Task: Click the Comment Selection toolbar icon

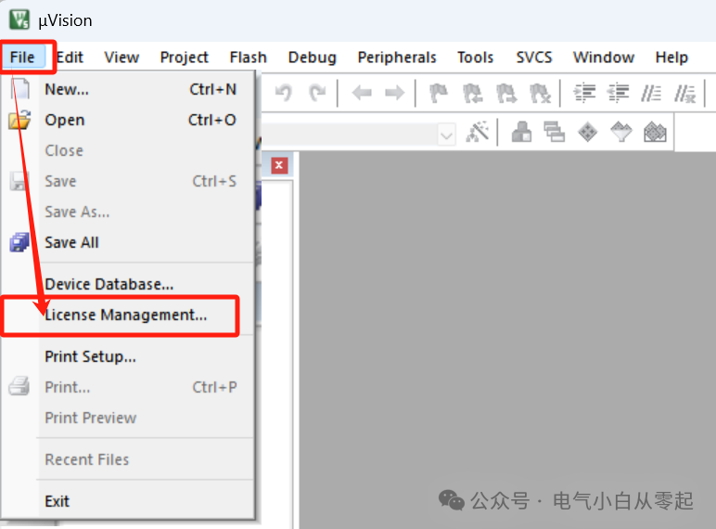Action: point(653,93)
